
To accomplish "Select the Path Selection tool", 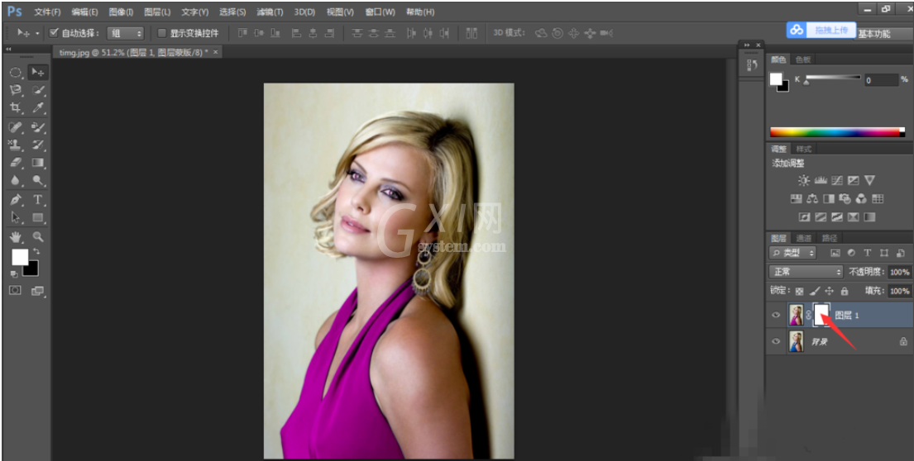I will (16, 218).
